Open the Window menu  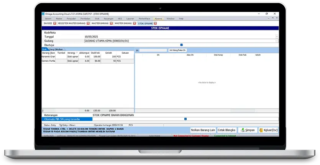pos(171,18)
